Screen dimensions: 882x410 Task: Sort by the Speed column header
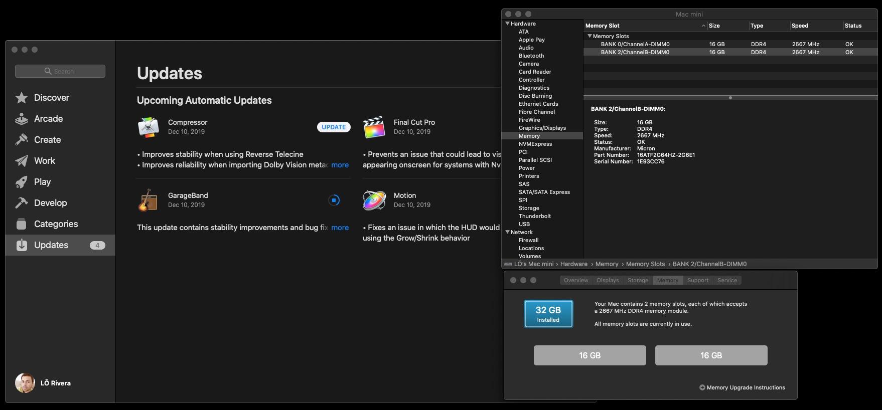click(x=816, y=26)
